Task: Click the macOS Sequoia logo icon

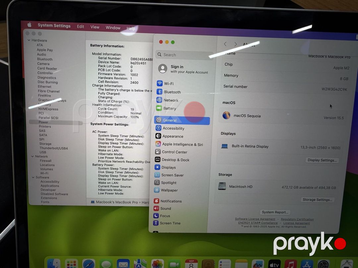Action: coord(226,115)
